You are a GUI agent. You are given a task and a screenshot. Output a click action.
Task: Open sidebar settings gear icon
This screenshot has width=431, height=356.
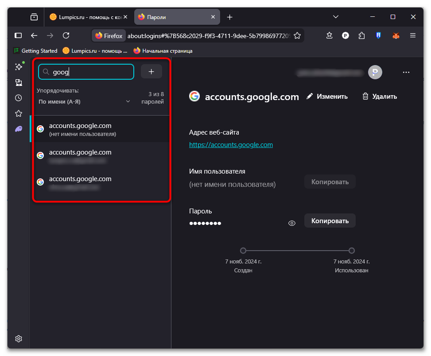click(19, 338)
